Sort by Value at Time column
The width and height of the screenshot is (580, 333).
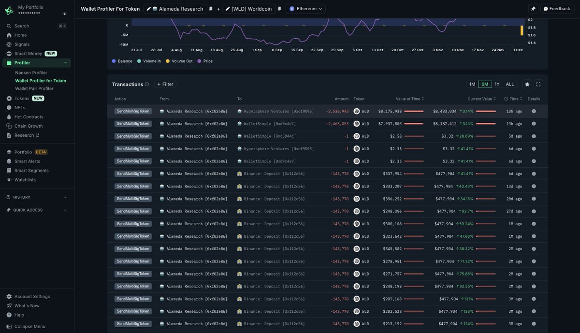410,99
